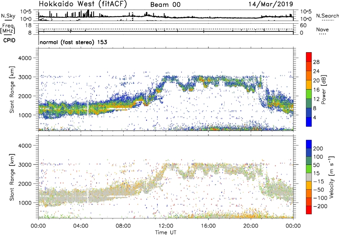This screenshot has height=235, width=339.
Task: Click the '20' label on the power colorbar
Action: (316, 81)
